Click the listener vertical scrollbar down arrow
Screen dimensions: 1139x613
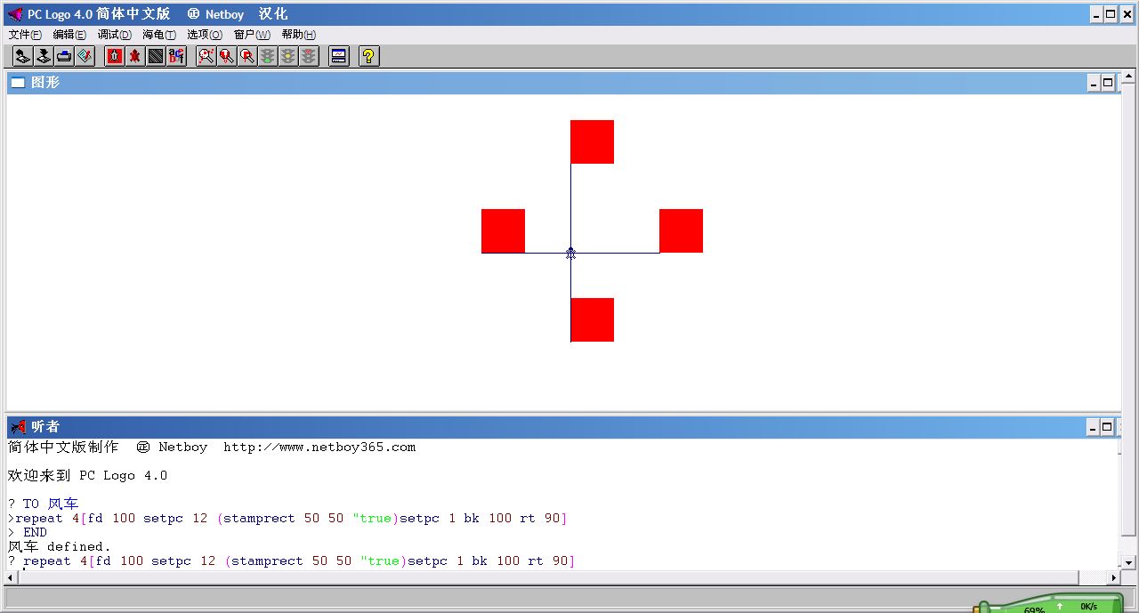1129,562
